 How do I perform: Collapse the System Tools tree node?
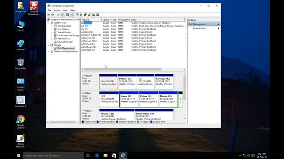tap(48, 23)
